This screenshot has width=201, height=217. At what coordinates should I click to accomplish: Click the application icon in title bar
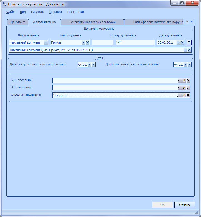pos(4,4)
